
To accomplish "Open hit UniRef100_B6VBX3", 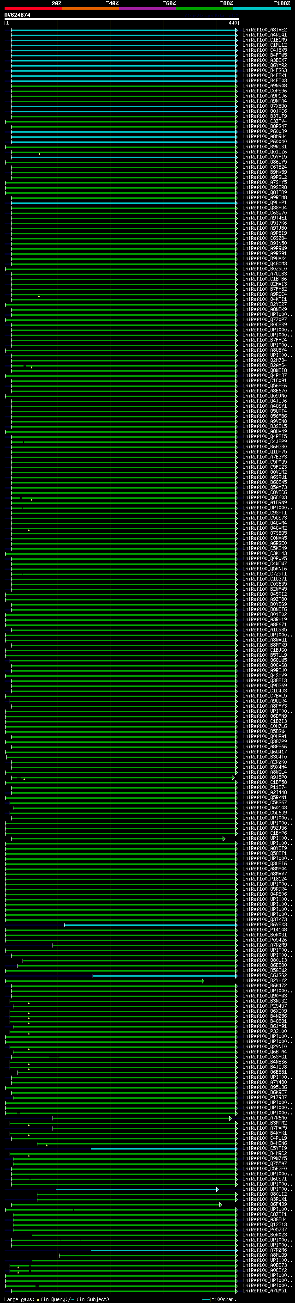I will [265, 925].
